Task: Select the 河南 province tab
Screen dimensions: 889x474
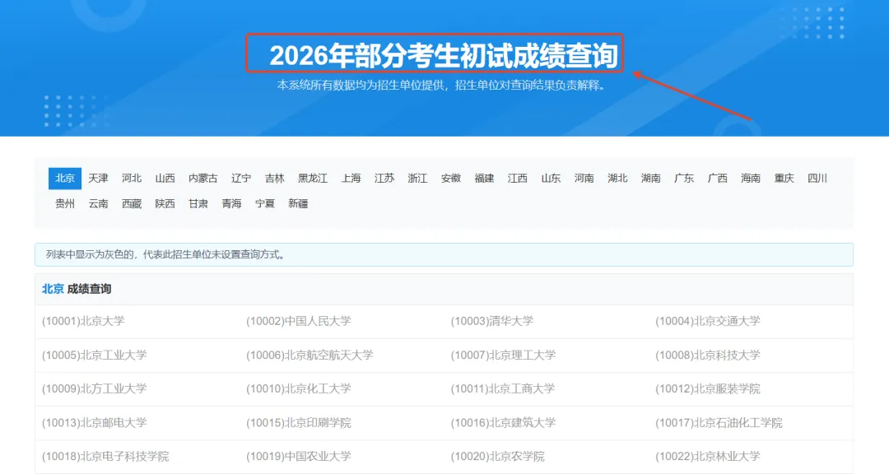Action: 584,178
